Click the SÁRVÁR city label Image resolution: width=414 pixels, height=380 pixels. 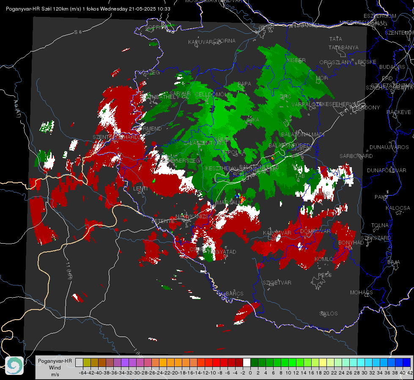[x=180, y=94]
